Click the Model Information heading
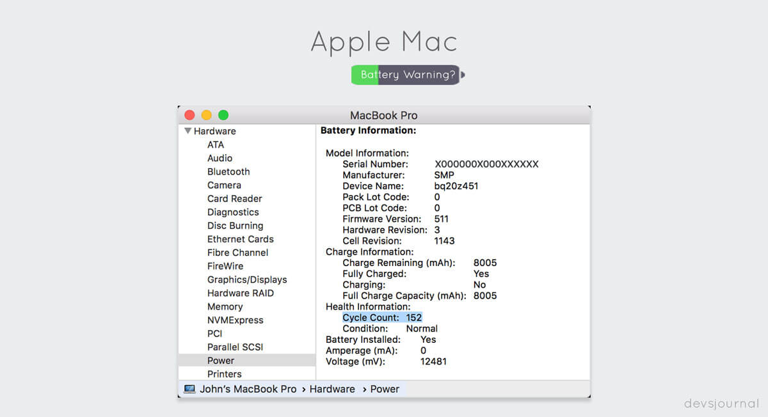Image resolution: width=768 pixels, height=417 pixels. 367,153
